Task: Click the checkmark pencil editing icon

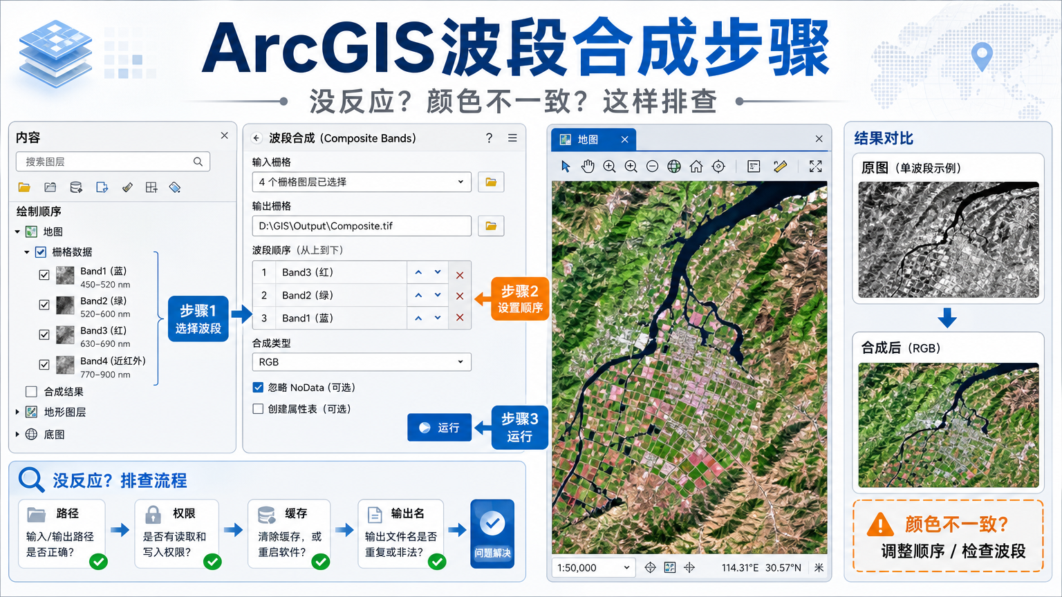Action: tap(127, 187)
